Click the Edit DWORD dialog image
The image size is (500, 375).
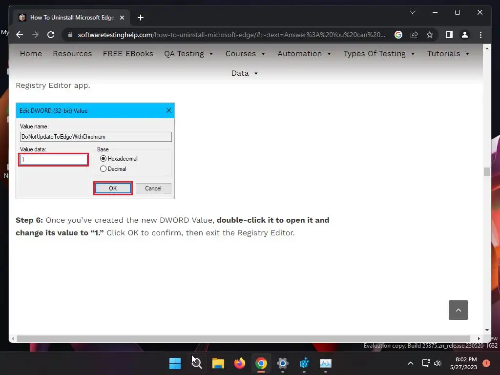point(95,151)
